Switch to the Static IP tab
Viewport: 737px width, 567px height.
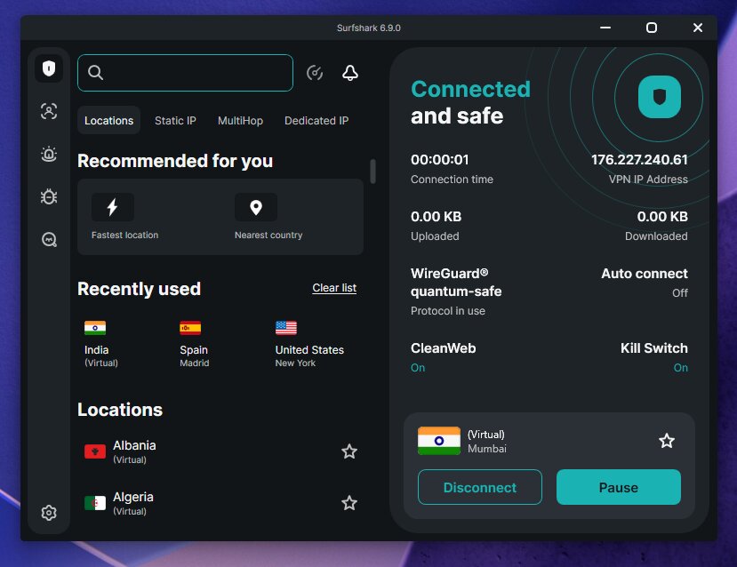[175, 120]
